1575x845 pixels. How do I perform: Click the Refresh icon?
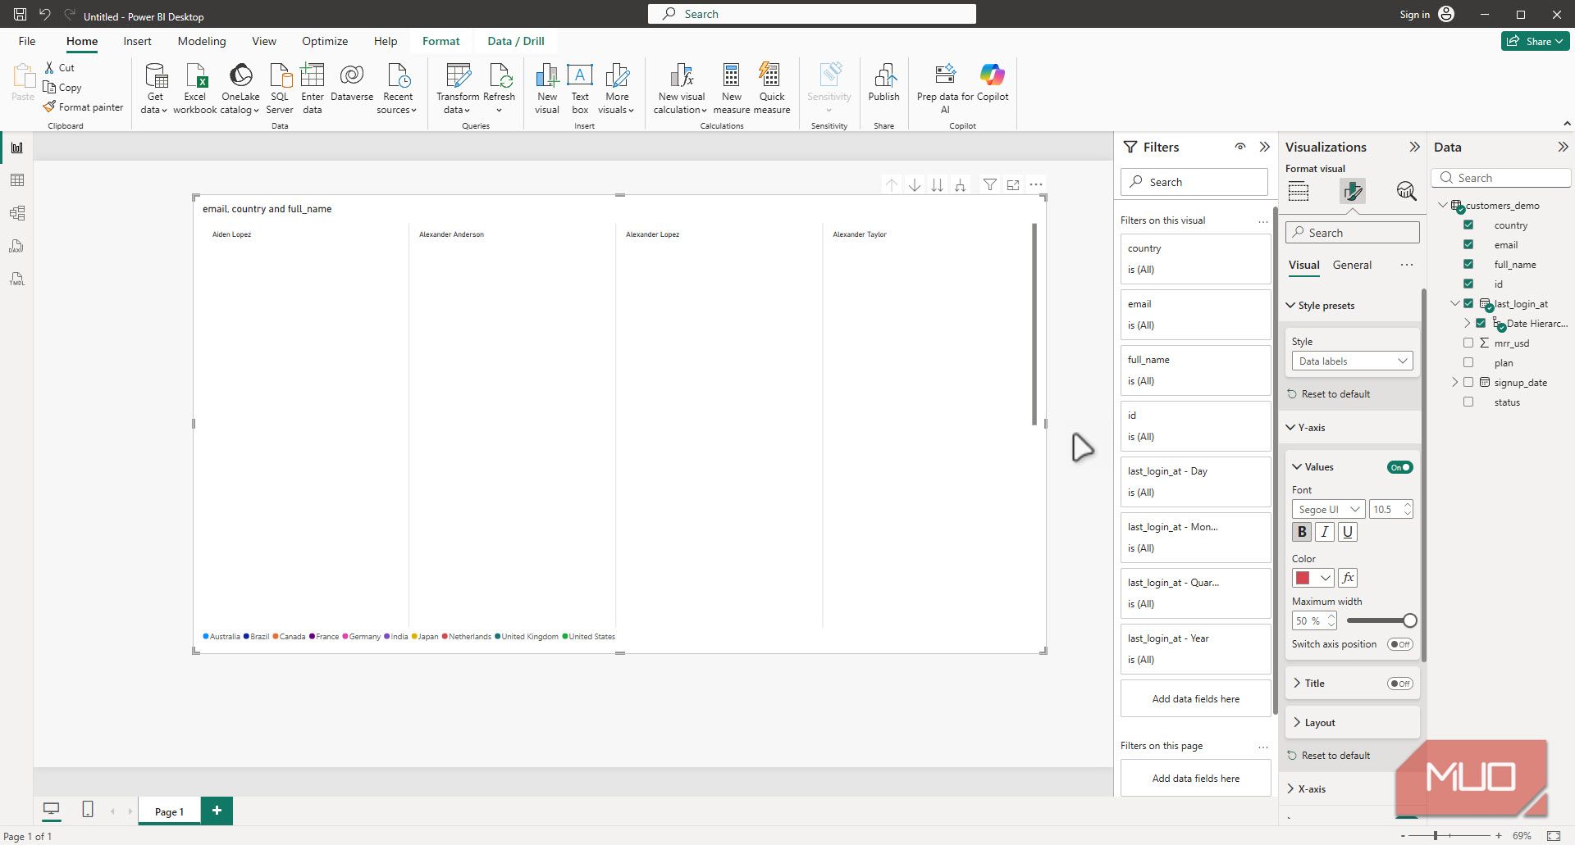tap(500, 75)
